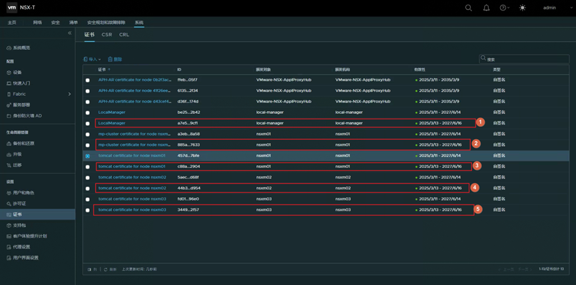This screenshot has height=285, width=576.
Task: Check the box for LocalManager ID a7e5...9cf1
Action: pos(87,123)
